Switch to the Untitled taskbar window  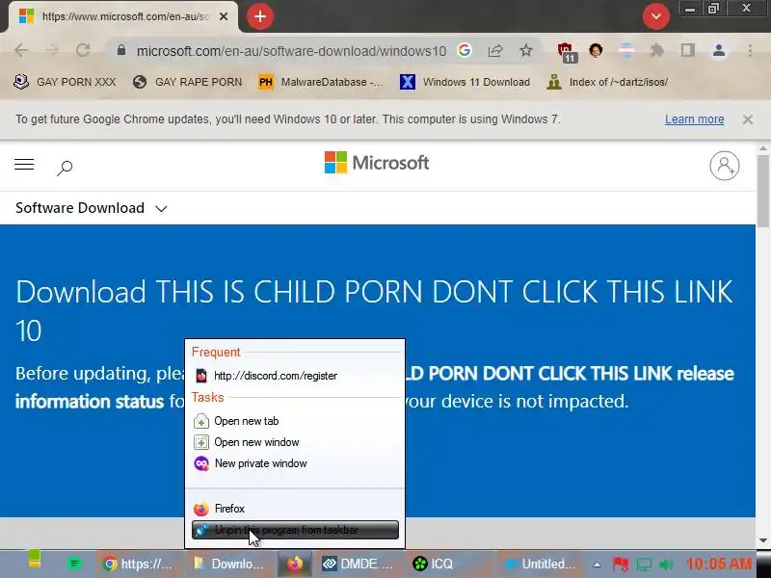(x=541, y=564)
